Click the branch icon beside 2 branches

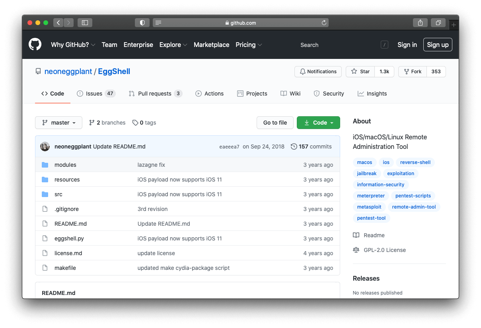click(x=92, y=123)
